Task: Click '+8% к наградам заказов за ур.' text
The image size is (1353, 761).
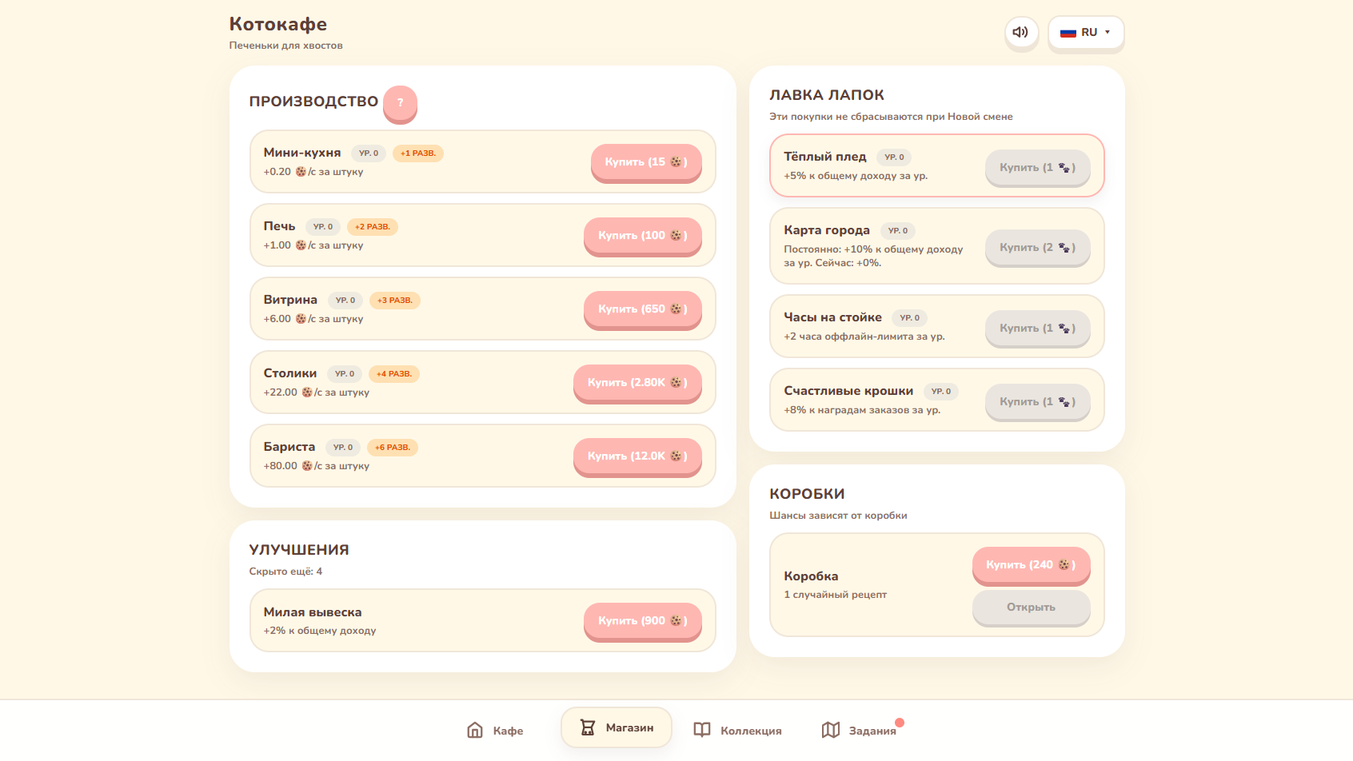Action: pyautogui.click(x=862, y=410)
